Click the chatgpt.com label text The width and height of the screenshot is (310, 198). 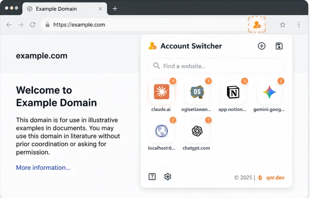pyautogui.click(x=196, y=148)
